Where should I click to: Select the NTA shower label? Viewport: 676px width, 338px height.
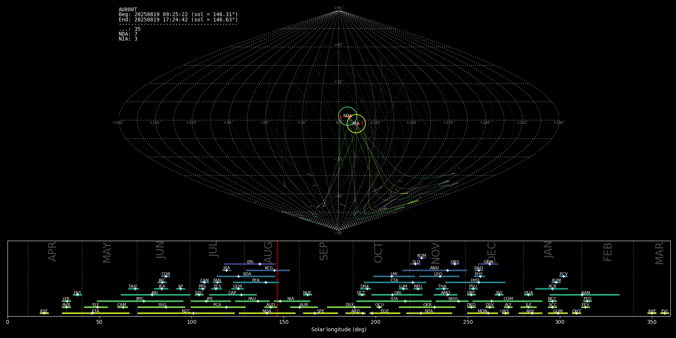coord(429,311)
